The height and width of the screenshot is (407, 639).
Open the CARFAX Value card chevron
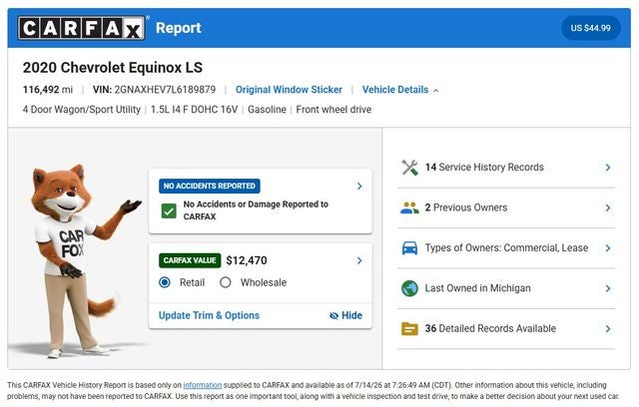click(359, 260)
